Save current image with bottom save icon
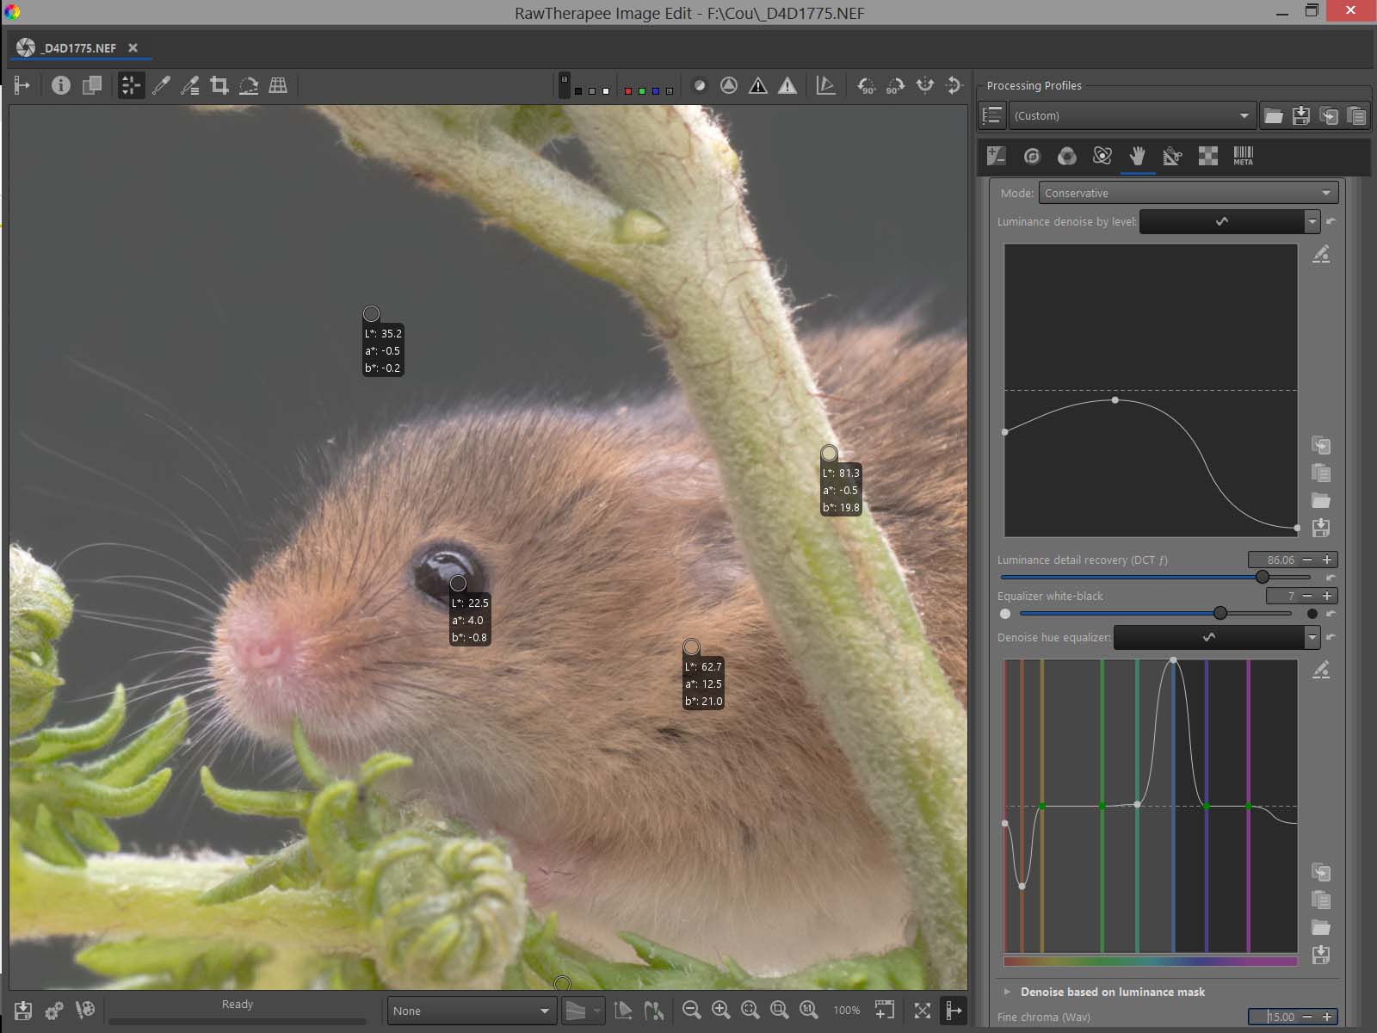This screenshot has width=1377, height=1033. coord(23,1010)
